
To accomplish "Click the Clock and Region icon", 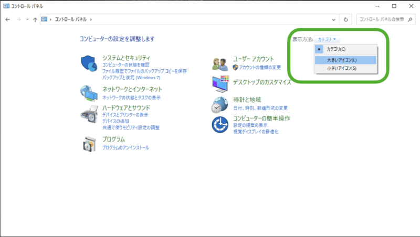I will pos(220,104).
